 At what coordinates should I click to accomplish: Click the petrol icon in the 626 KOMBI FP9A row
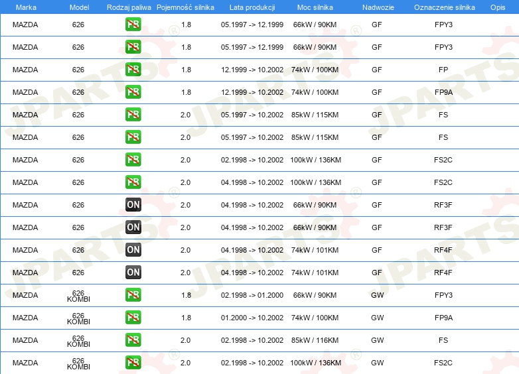coord(133,317)
